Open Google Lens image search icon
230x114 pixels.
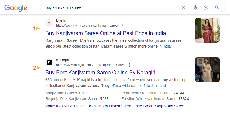pos(206,7)
